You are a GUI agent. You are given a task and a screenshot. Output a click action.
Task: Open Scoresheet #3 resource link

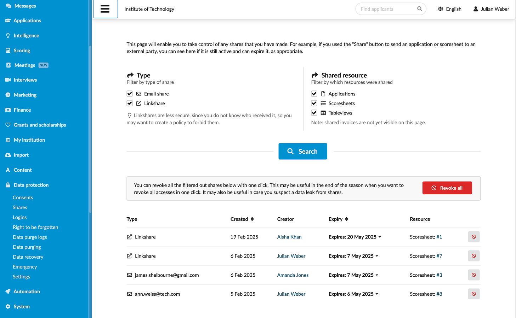click(x=439, y=275)
